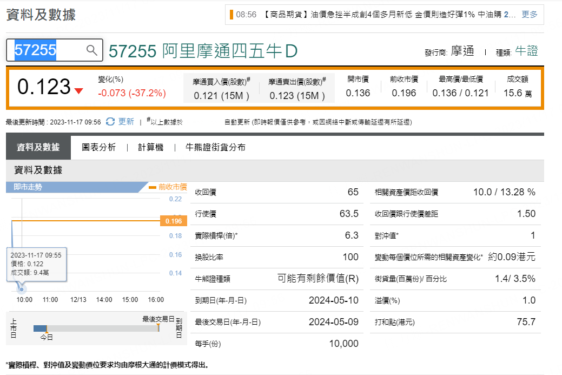The image size is (562, 375).
Task: Click the 今日 marker on the timeline bar
Action: [x=46, y=337]
